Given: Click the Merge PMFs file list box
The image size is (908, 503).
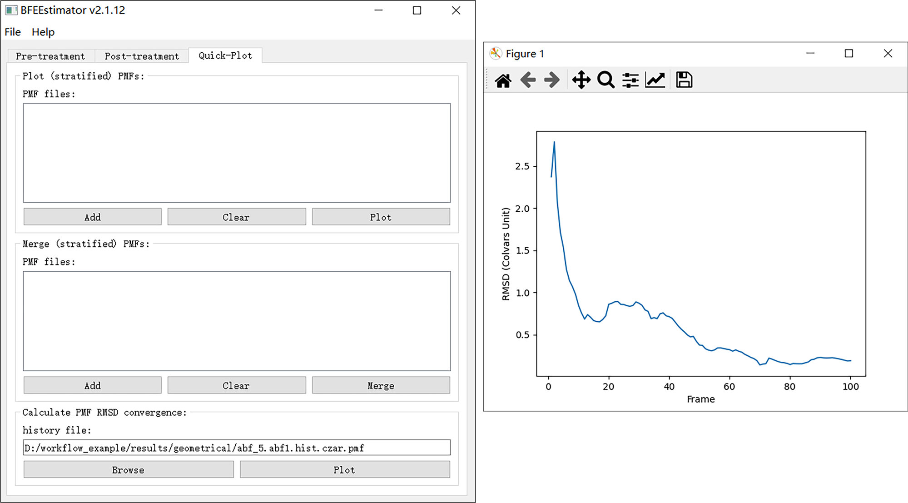Looking at the screenshot, I should (237, 321).
